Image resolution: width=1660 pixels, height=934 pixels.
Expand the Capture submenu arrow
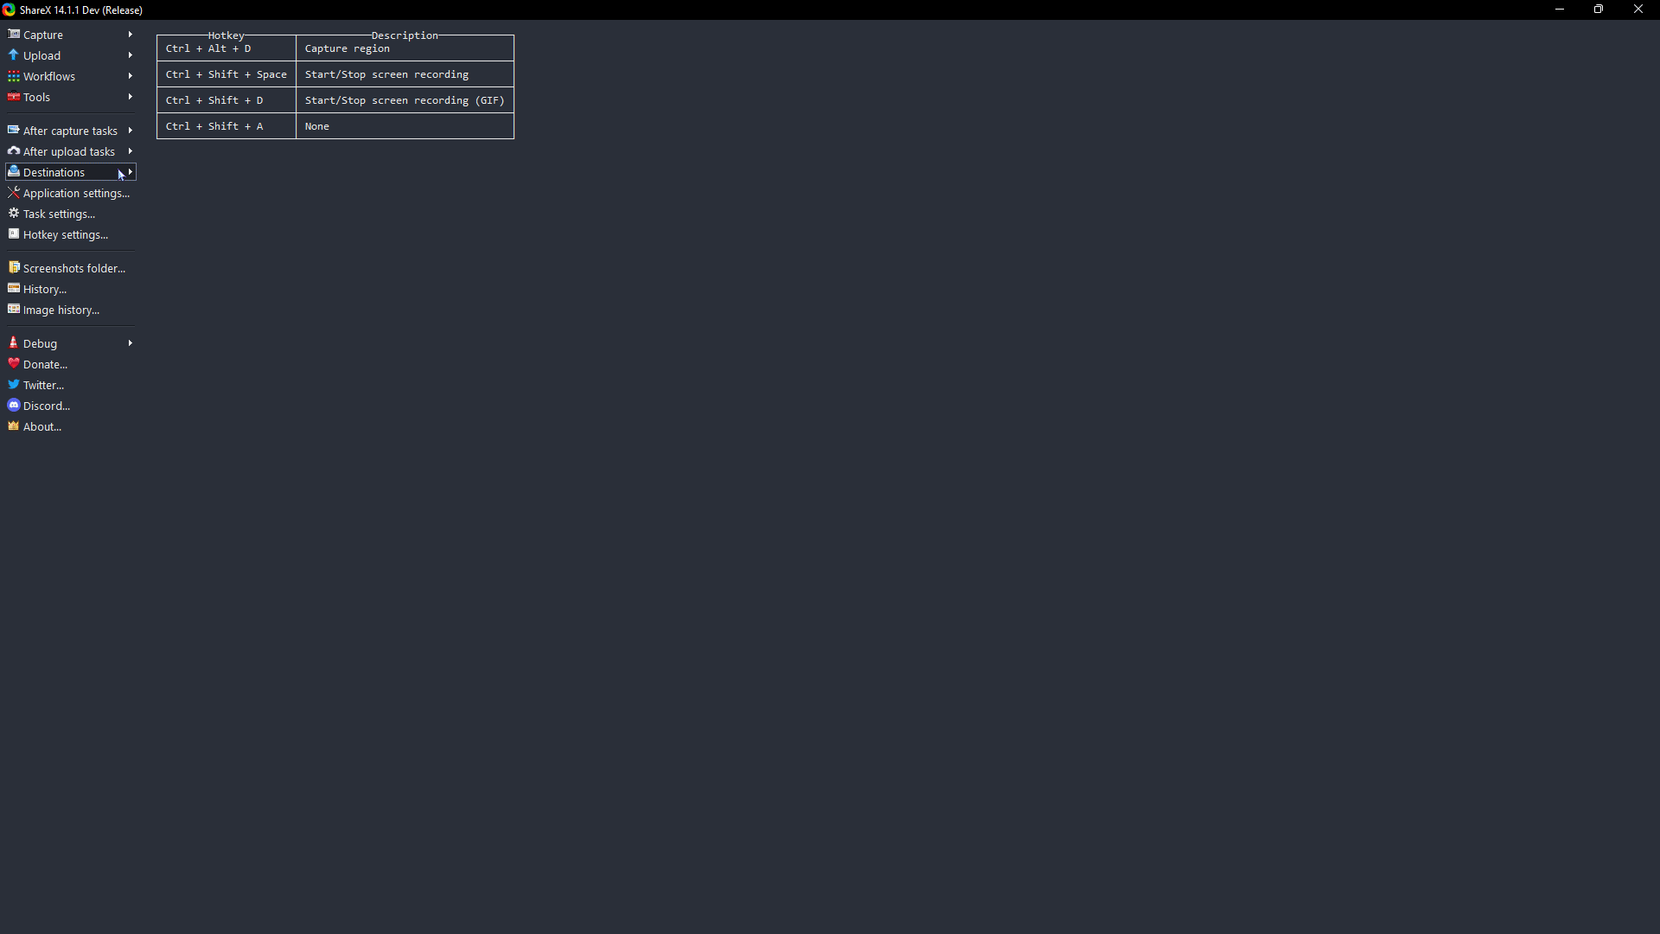[130, 35]
